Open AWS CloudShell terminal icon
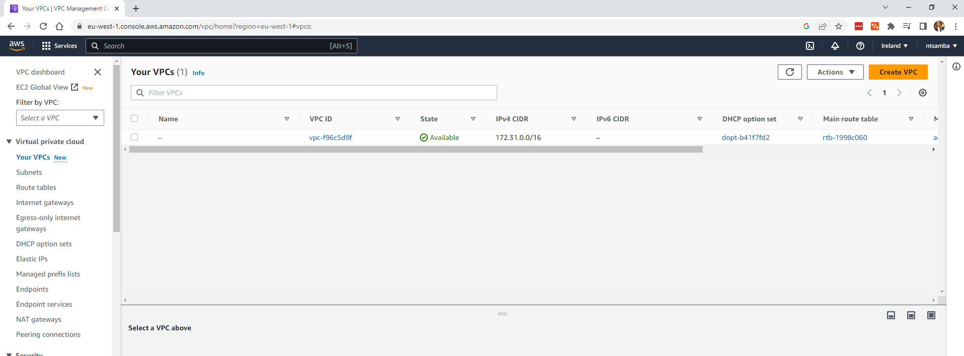This screenshot has width=964, height=356. pyautogui.click(x=810, y=46)
